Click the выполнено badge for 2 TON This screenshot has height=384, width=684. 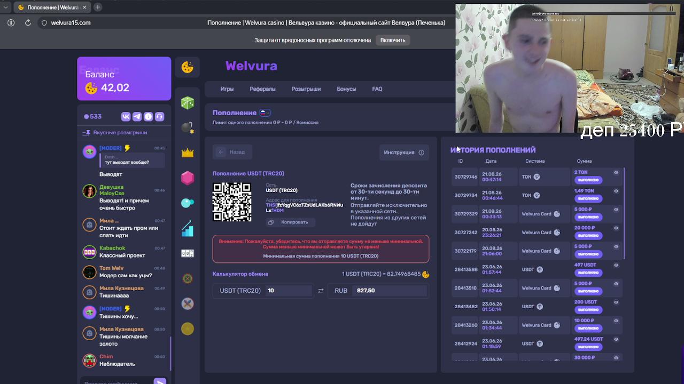(588, 180)
